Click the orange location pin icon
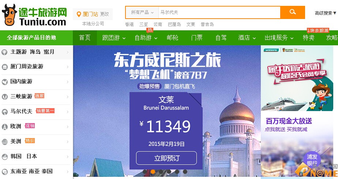This screenshot has width=338, height=179. coord(79,14)
